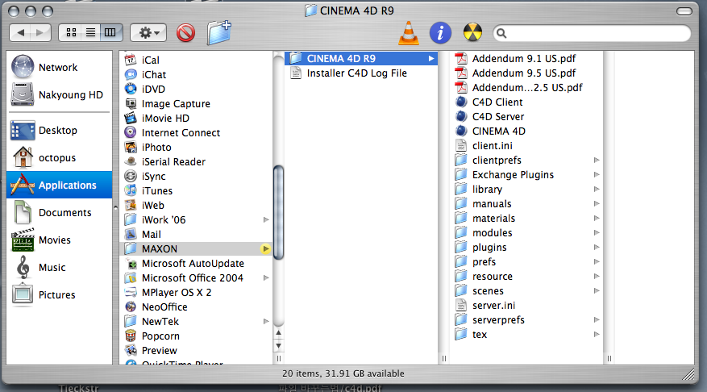
Task: Select the iTunes application
Action: [196, 191]
